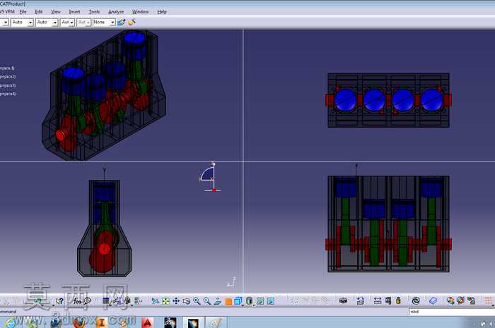Click the nbd command input field

coord(452,312)
